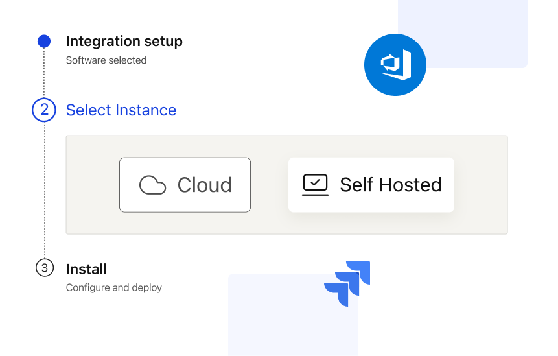The width and height of the screenshot is (558, 356).
Task: Select the Cloud instance option
Action: (x=185, y=185)
